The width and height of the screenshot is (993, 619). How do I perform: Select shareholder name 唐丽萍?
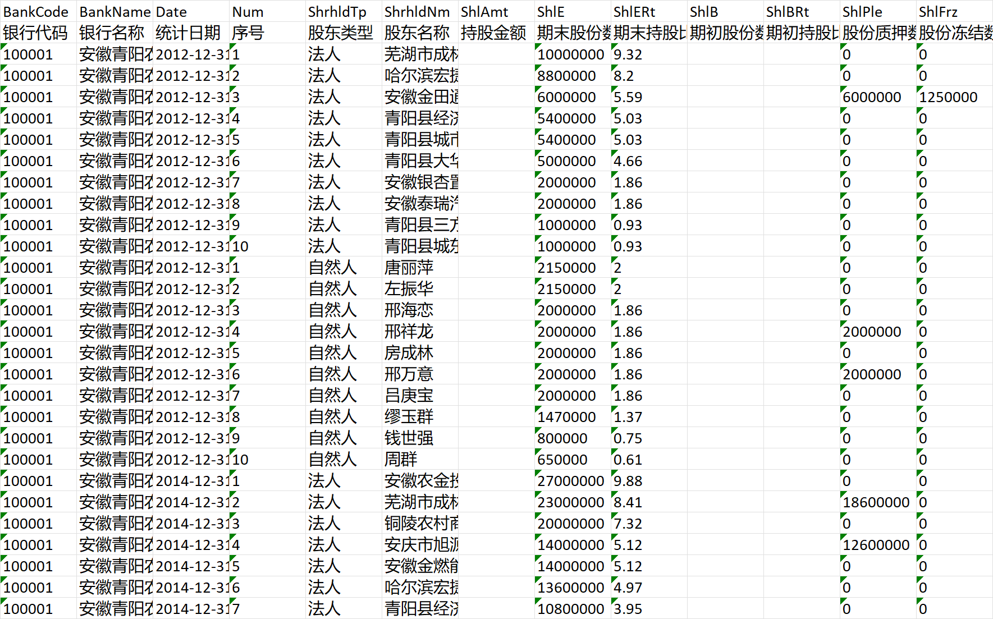(420, 267)
